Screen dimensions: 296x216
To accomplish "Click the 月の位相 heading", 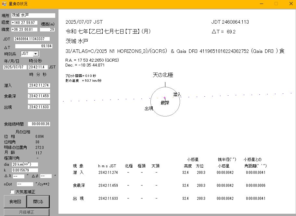I will pos(23,132).
